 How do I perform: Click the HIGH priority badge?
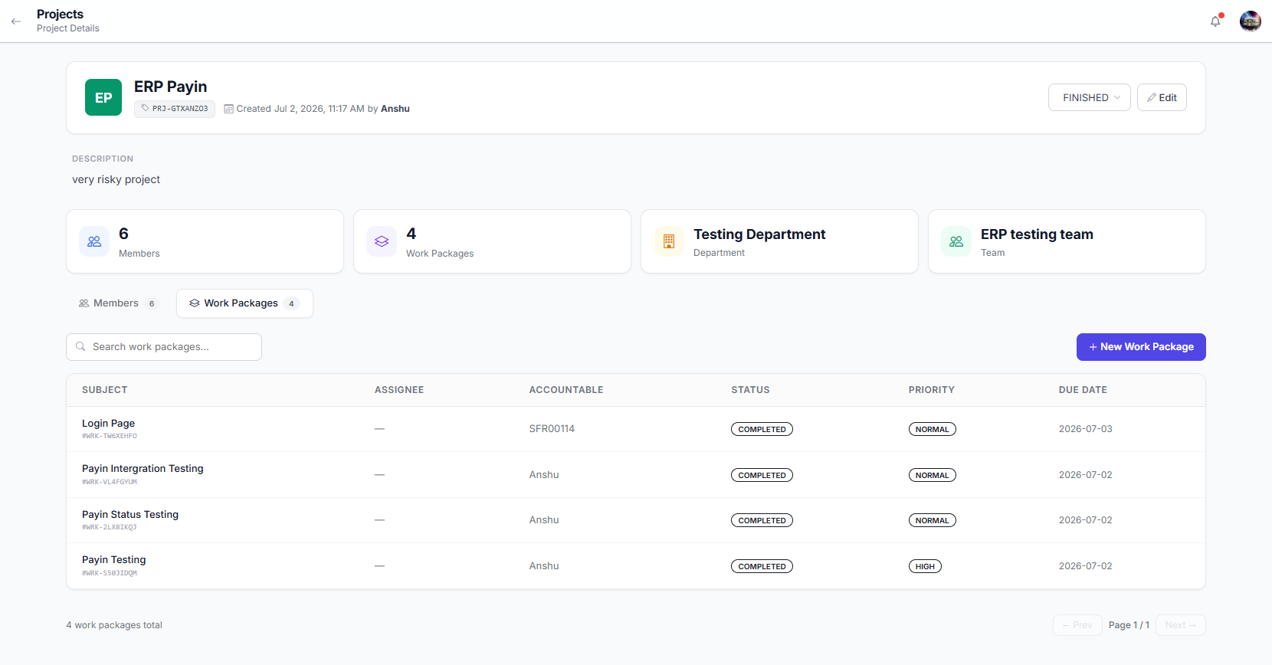(925, 566)
